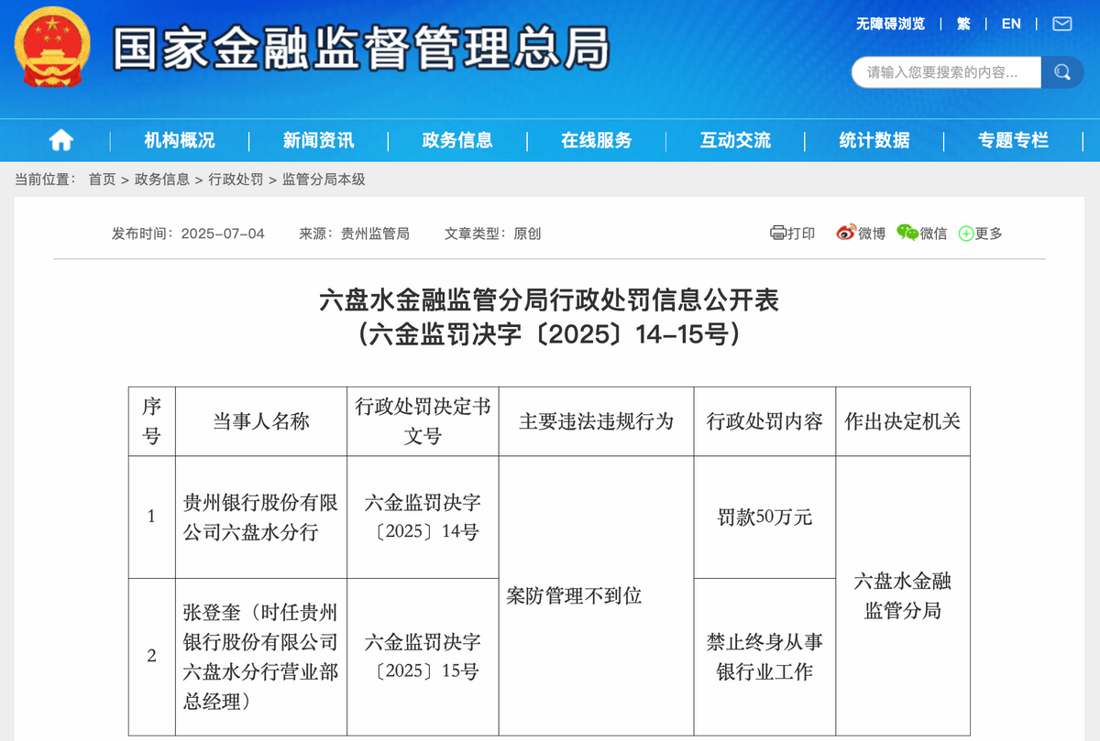
Task: Open the 新闻资讯 menu
Action: point(319,140)
